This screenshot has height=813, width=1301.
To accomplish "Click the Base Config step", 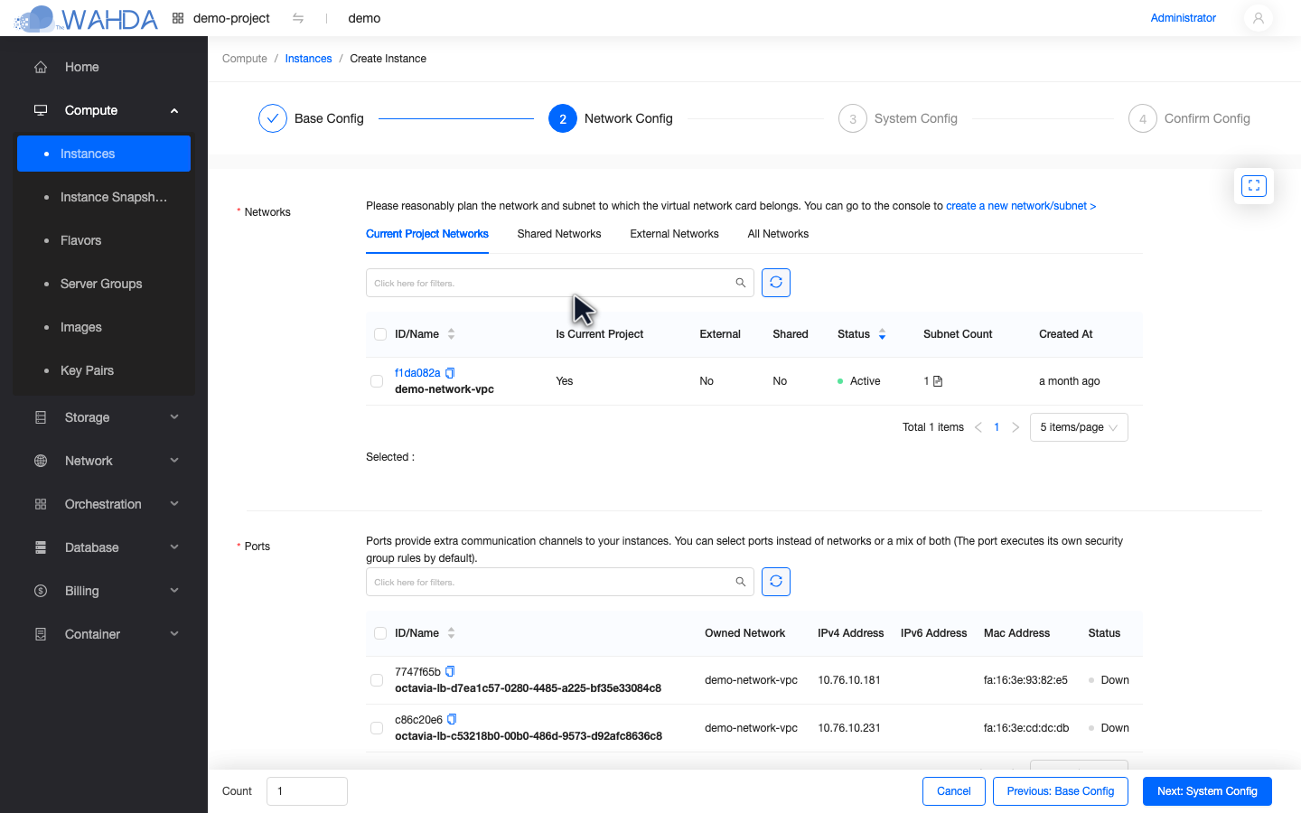I will [311, 118].
